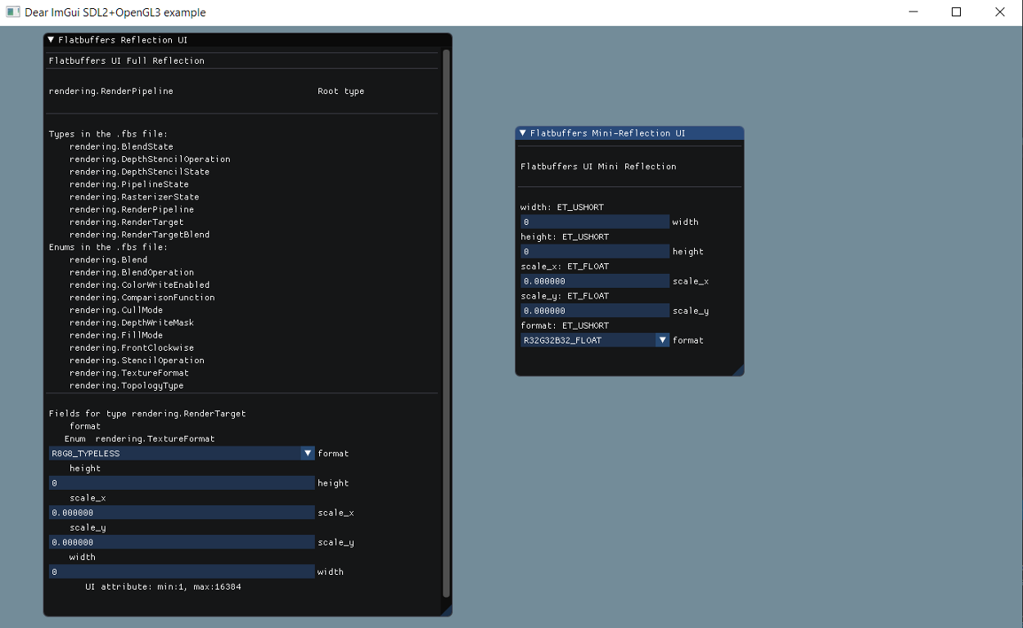Click the height field in Mini-Reflection UI
Viewport: 1023px width, 628px height.
[x=594, y=252]
